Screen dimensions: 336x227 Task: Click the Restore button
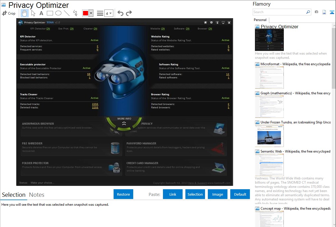pos(123,194)
